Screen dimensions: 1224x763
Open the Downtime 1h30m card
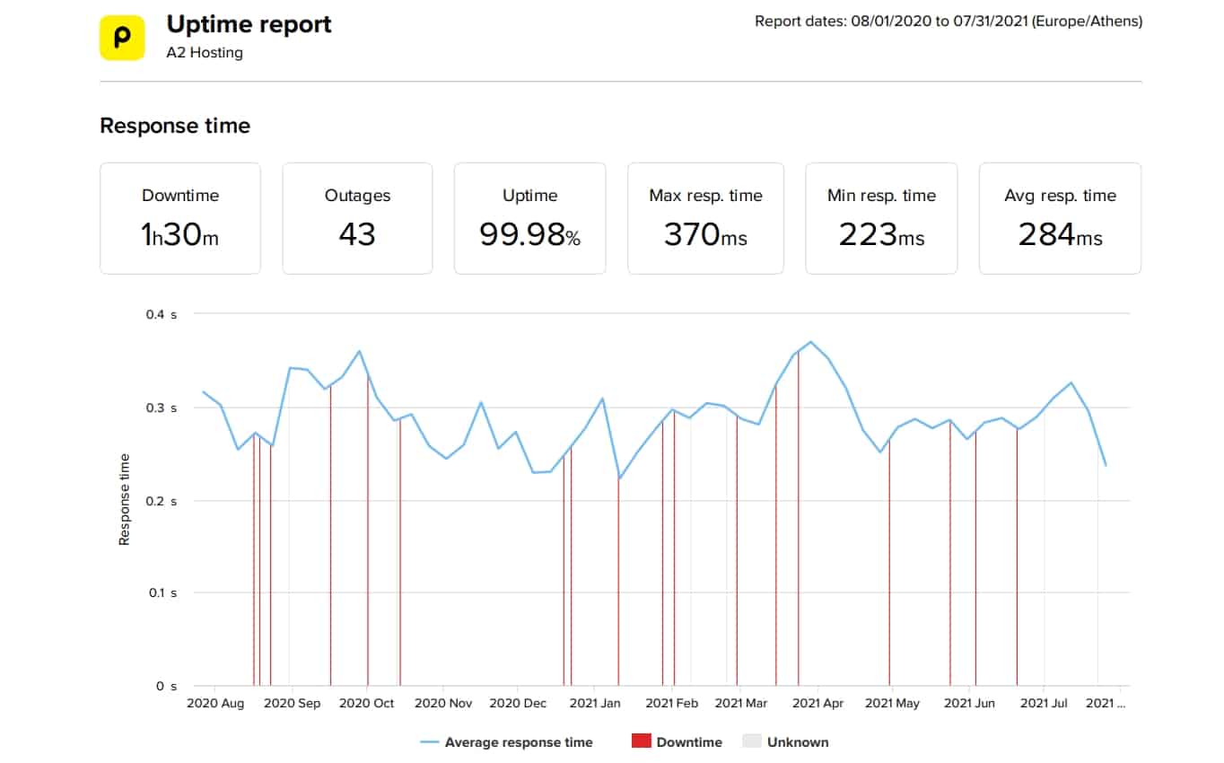coord(180,218)
